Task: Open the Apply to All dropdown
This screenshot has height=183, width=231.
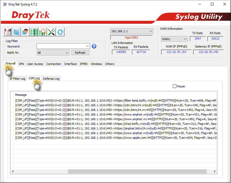Action: [x=53, y=52]
